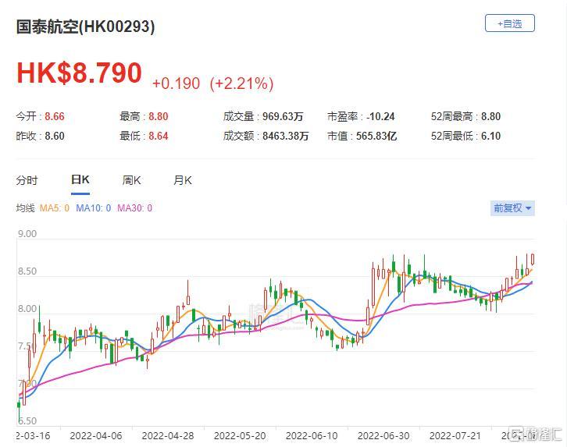Click the 2022-07-21 date axis label

[455, 436]
